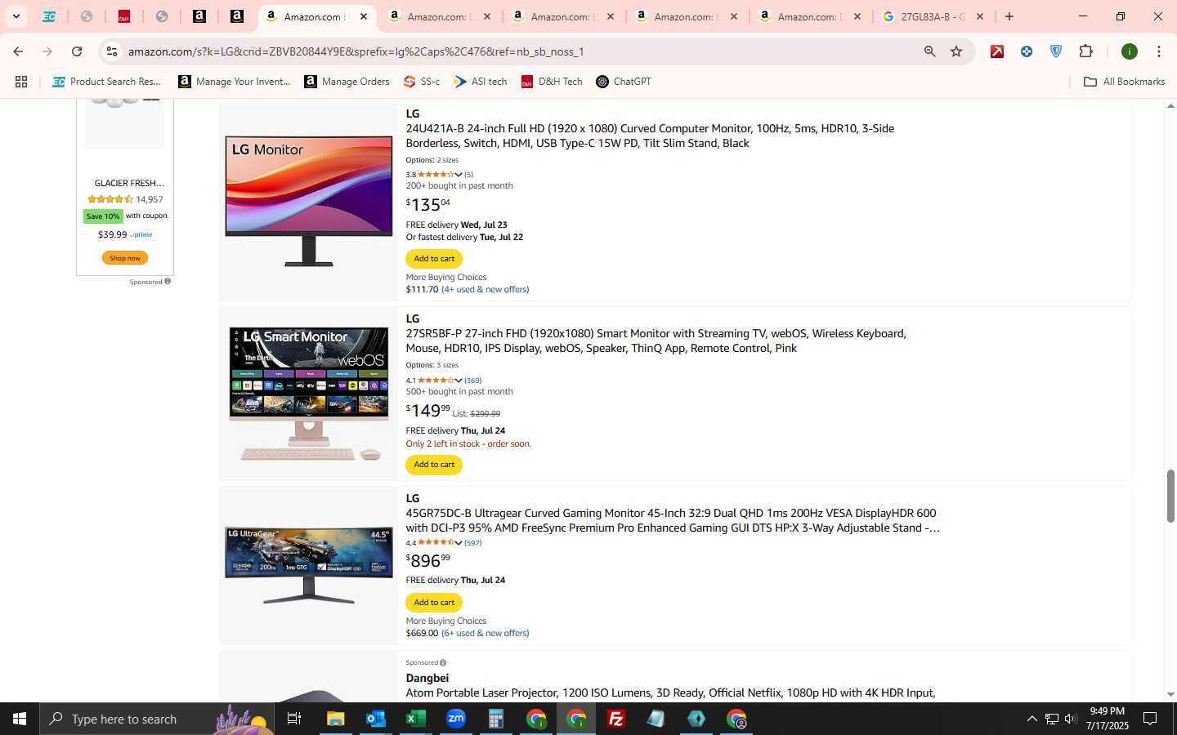Open the Chrome profile avatar
The width and height of the screenshot is (1177, 735).
(1130, 51)
